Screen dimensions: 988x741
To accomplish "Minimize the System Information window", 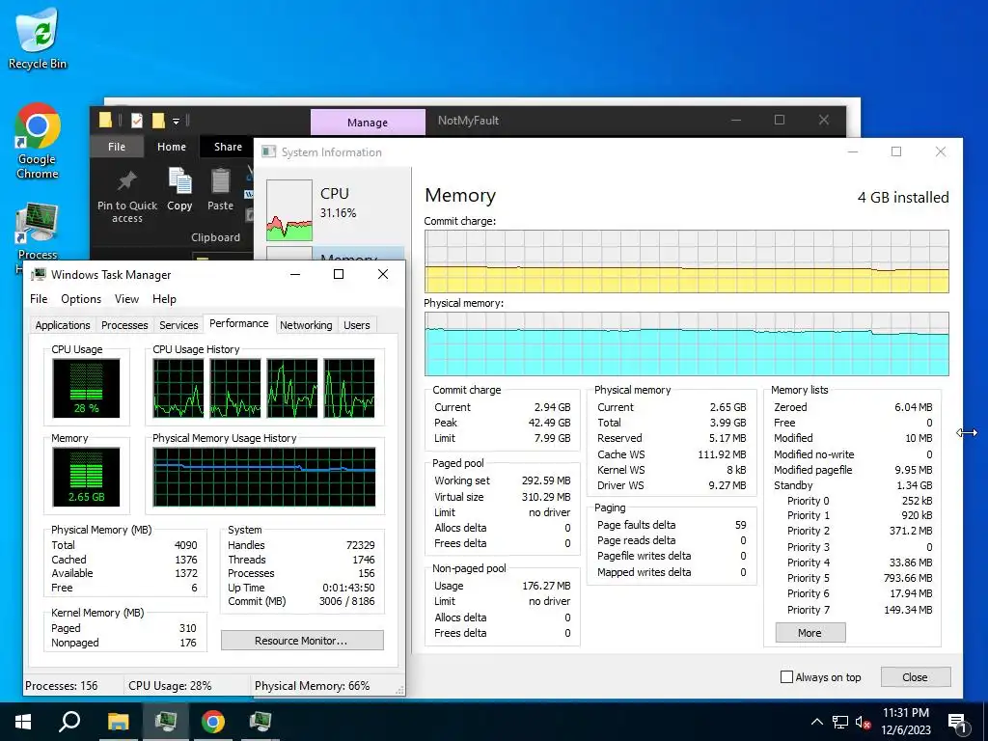I will click(x=853, y=151).
